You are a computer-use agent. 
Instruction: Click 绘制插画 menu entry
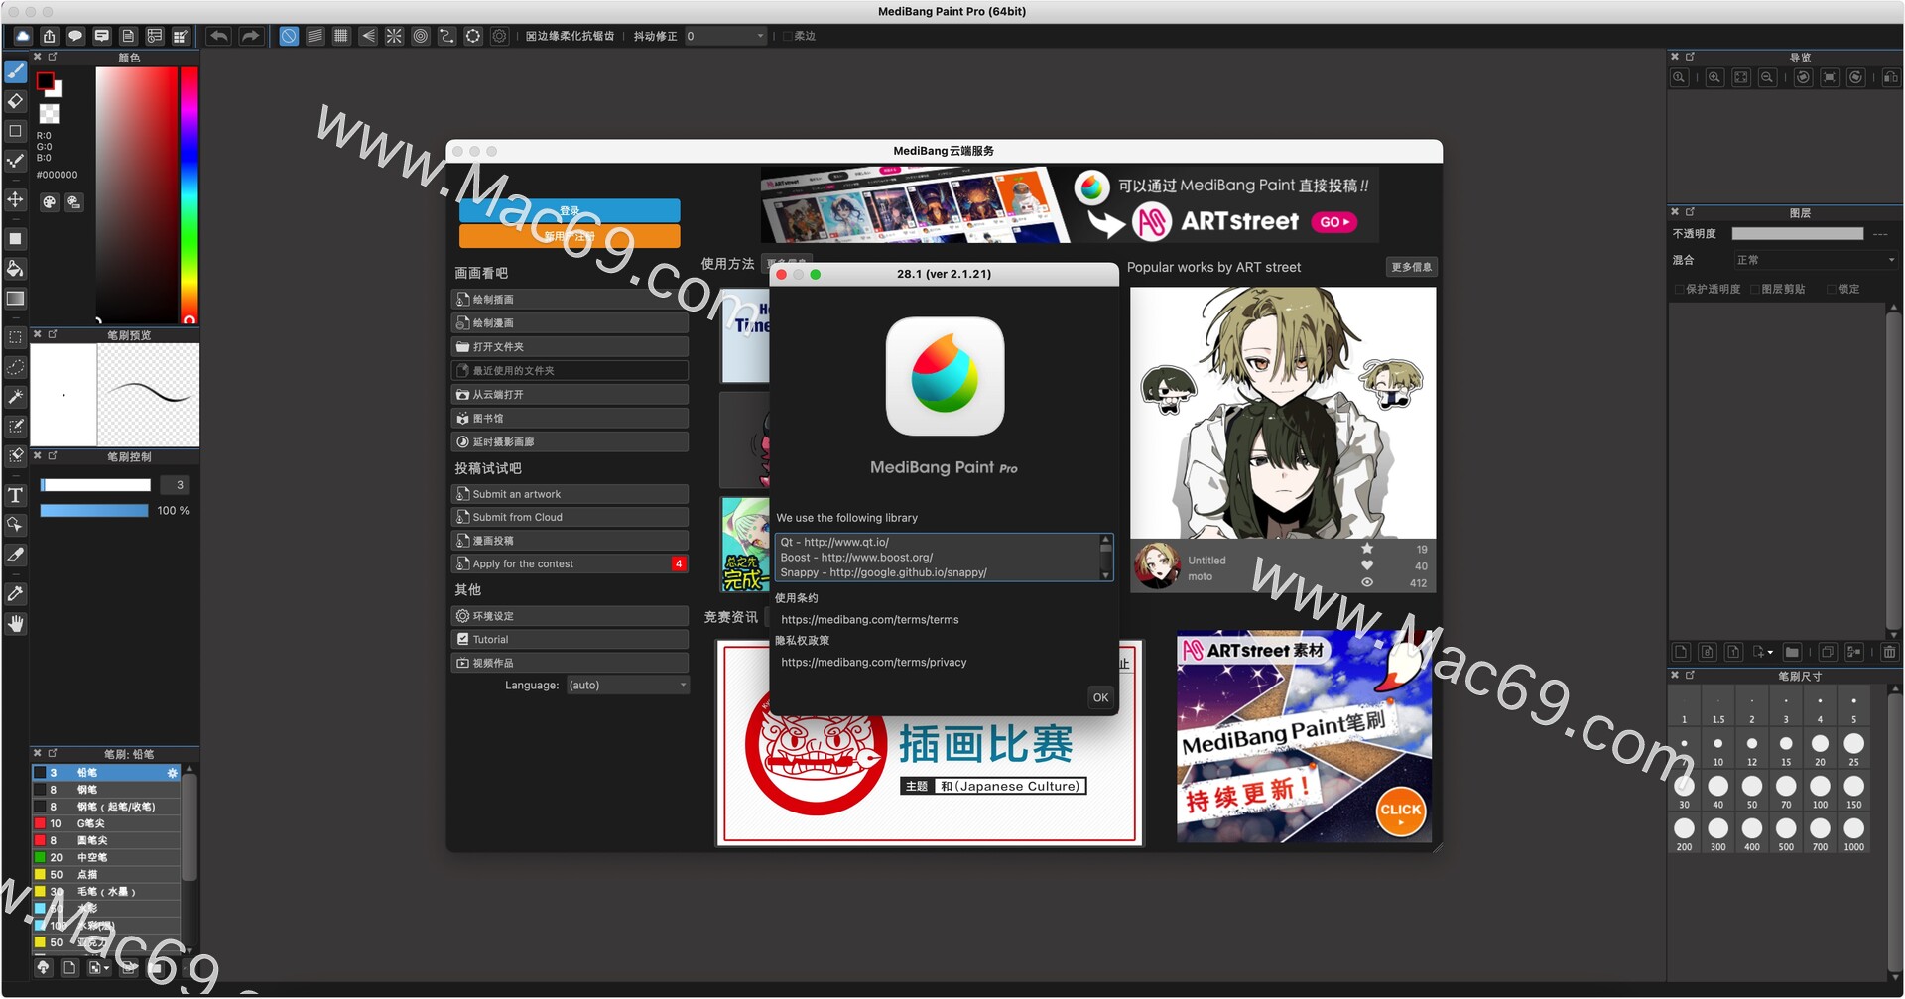(570, 299)
